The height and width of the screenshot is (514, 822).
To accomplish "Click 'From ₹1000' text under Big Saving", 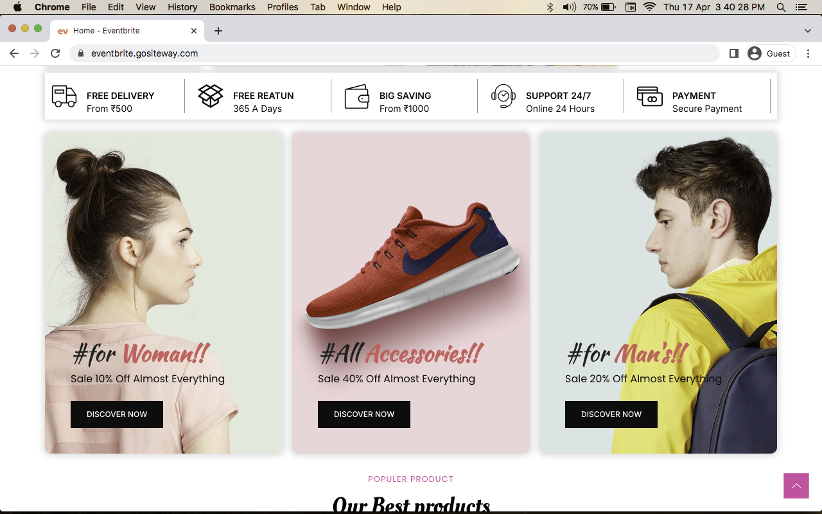I will (404, 109).
